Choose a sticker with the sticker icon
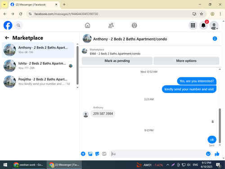225x169 pixels. [x=97, y=154]
